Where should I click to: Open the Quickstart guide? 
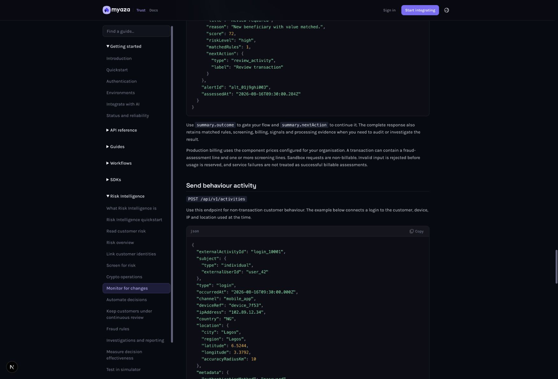pos(117,70)
